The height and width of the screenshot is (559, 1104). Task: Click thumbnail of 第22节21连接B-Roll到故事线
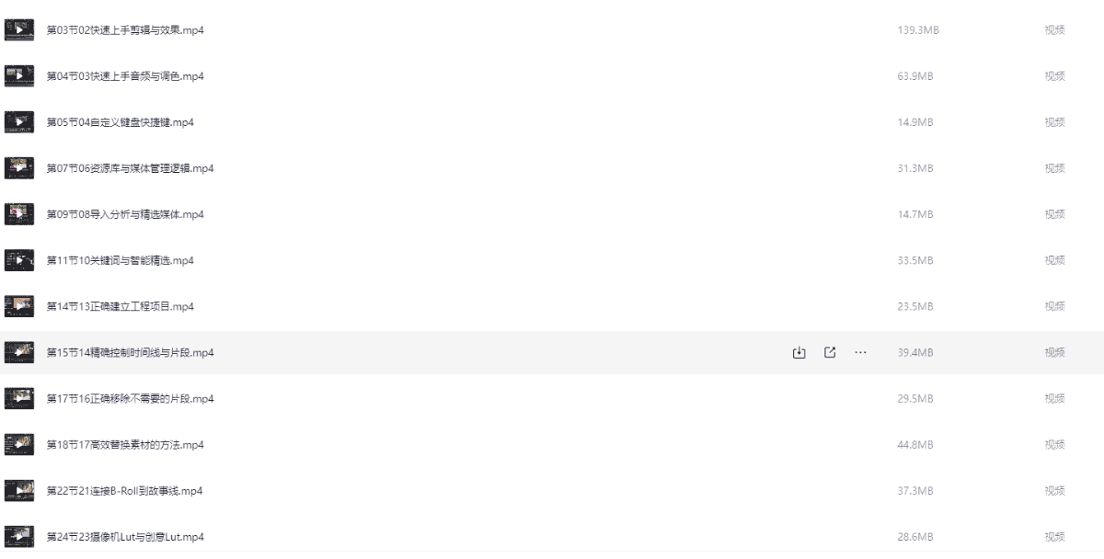[19, 491]
